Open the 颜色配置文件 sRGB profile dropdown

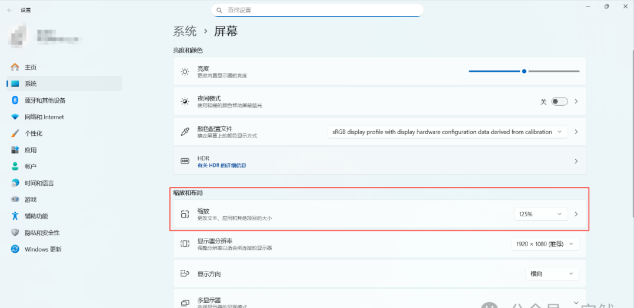(447, 132)
